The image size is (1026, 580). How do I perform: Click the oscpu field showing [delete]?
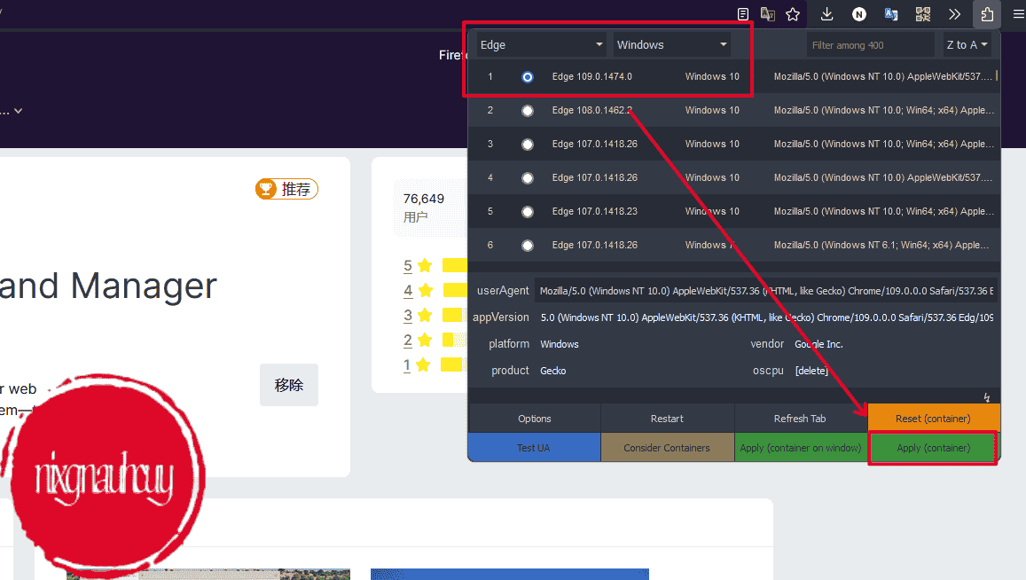coord(894,371)
